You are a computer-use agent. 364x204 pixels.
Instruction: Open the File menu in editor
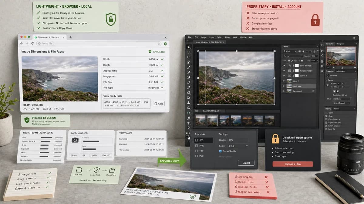point(190,37)
